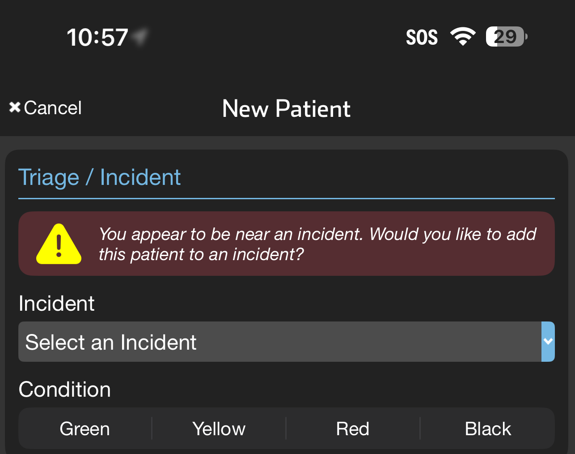This screenshot has height=454, width=575.
Task: Tap the location arrow beside the time
Action: (x=140, y=37)
